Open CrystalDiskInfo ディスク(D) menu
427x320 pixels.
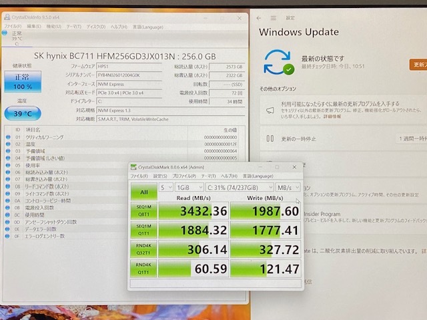pyautogui.click(x=96, y=27)
